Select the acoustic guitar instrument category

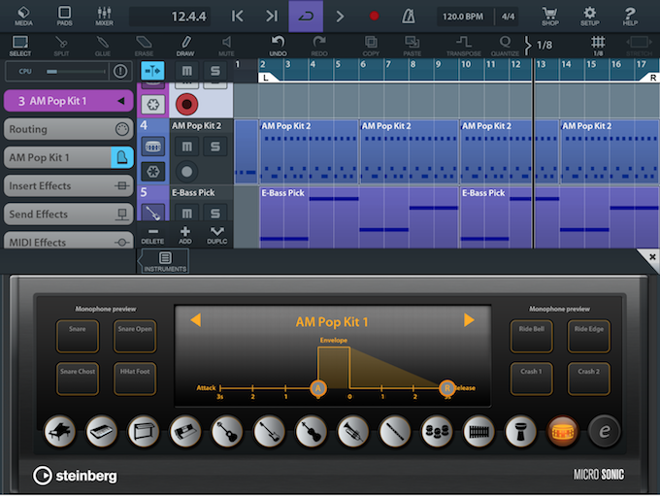click(x=227, y=431)
